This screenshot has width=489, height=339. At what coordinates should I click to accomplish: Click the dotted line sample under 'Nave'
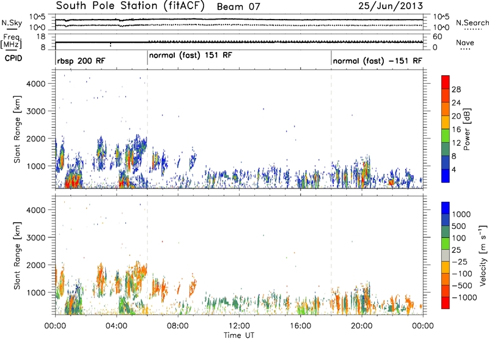tap(465, 49)
